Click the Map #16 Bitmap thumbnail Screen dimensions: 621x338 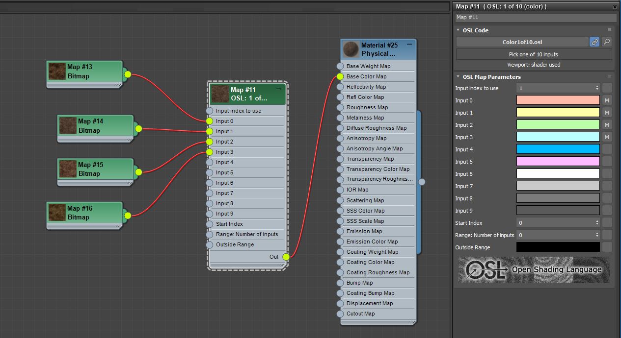point(57,213)
